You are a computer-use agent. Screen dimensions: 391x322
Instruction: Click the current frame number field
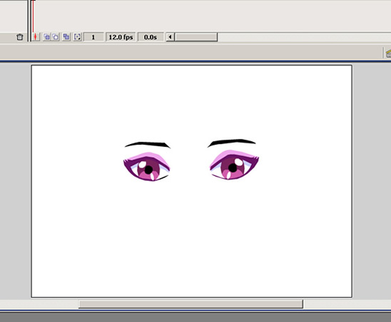click(93, 37)
